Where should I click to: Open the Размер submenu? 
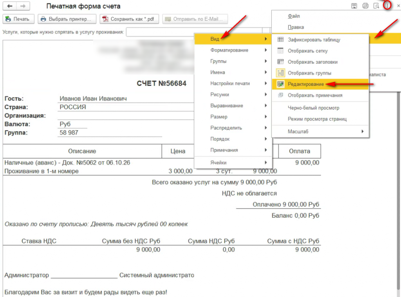tap(233, 117)
